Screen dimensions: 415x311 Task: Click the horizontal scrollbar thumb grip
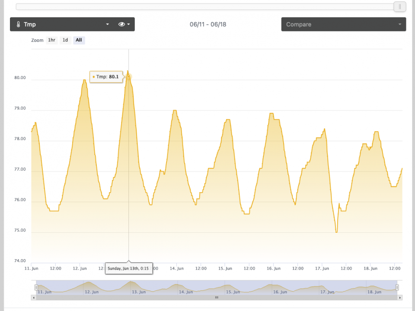(x=217, y=297)
